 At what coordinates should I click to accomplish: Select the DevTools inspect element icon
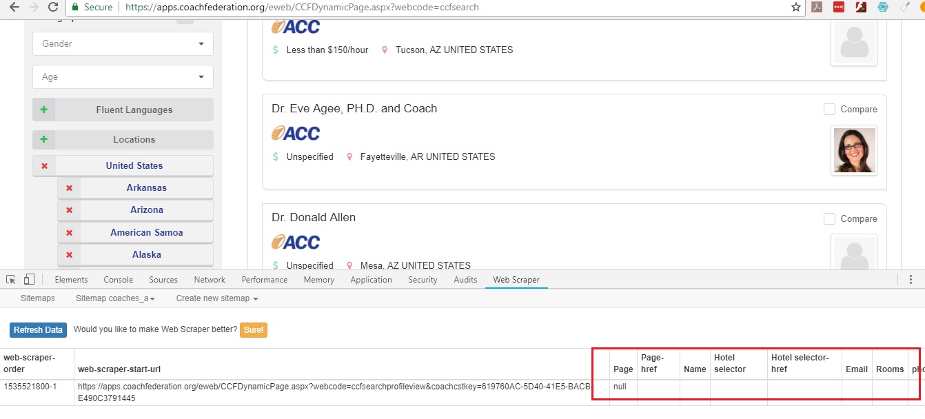pos(11,280)
